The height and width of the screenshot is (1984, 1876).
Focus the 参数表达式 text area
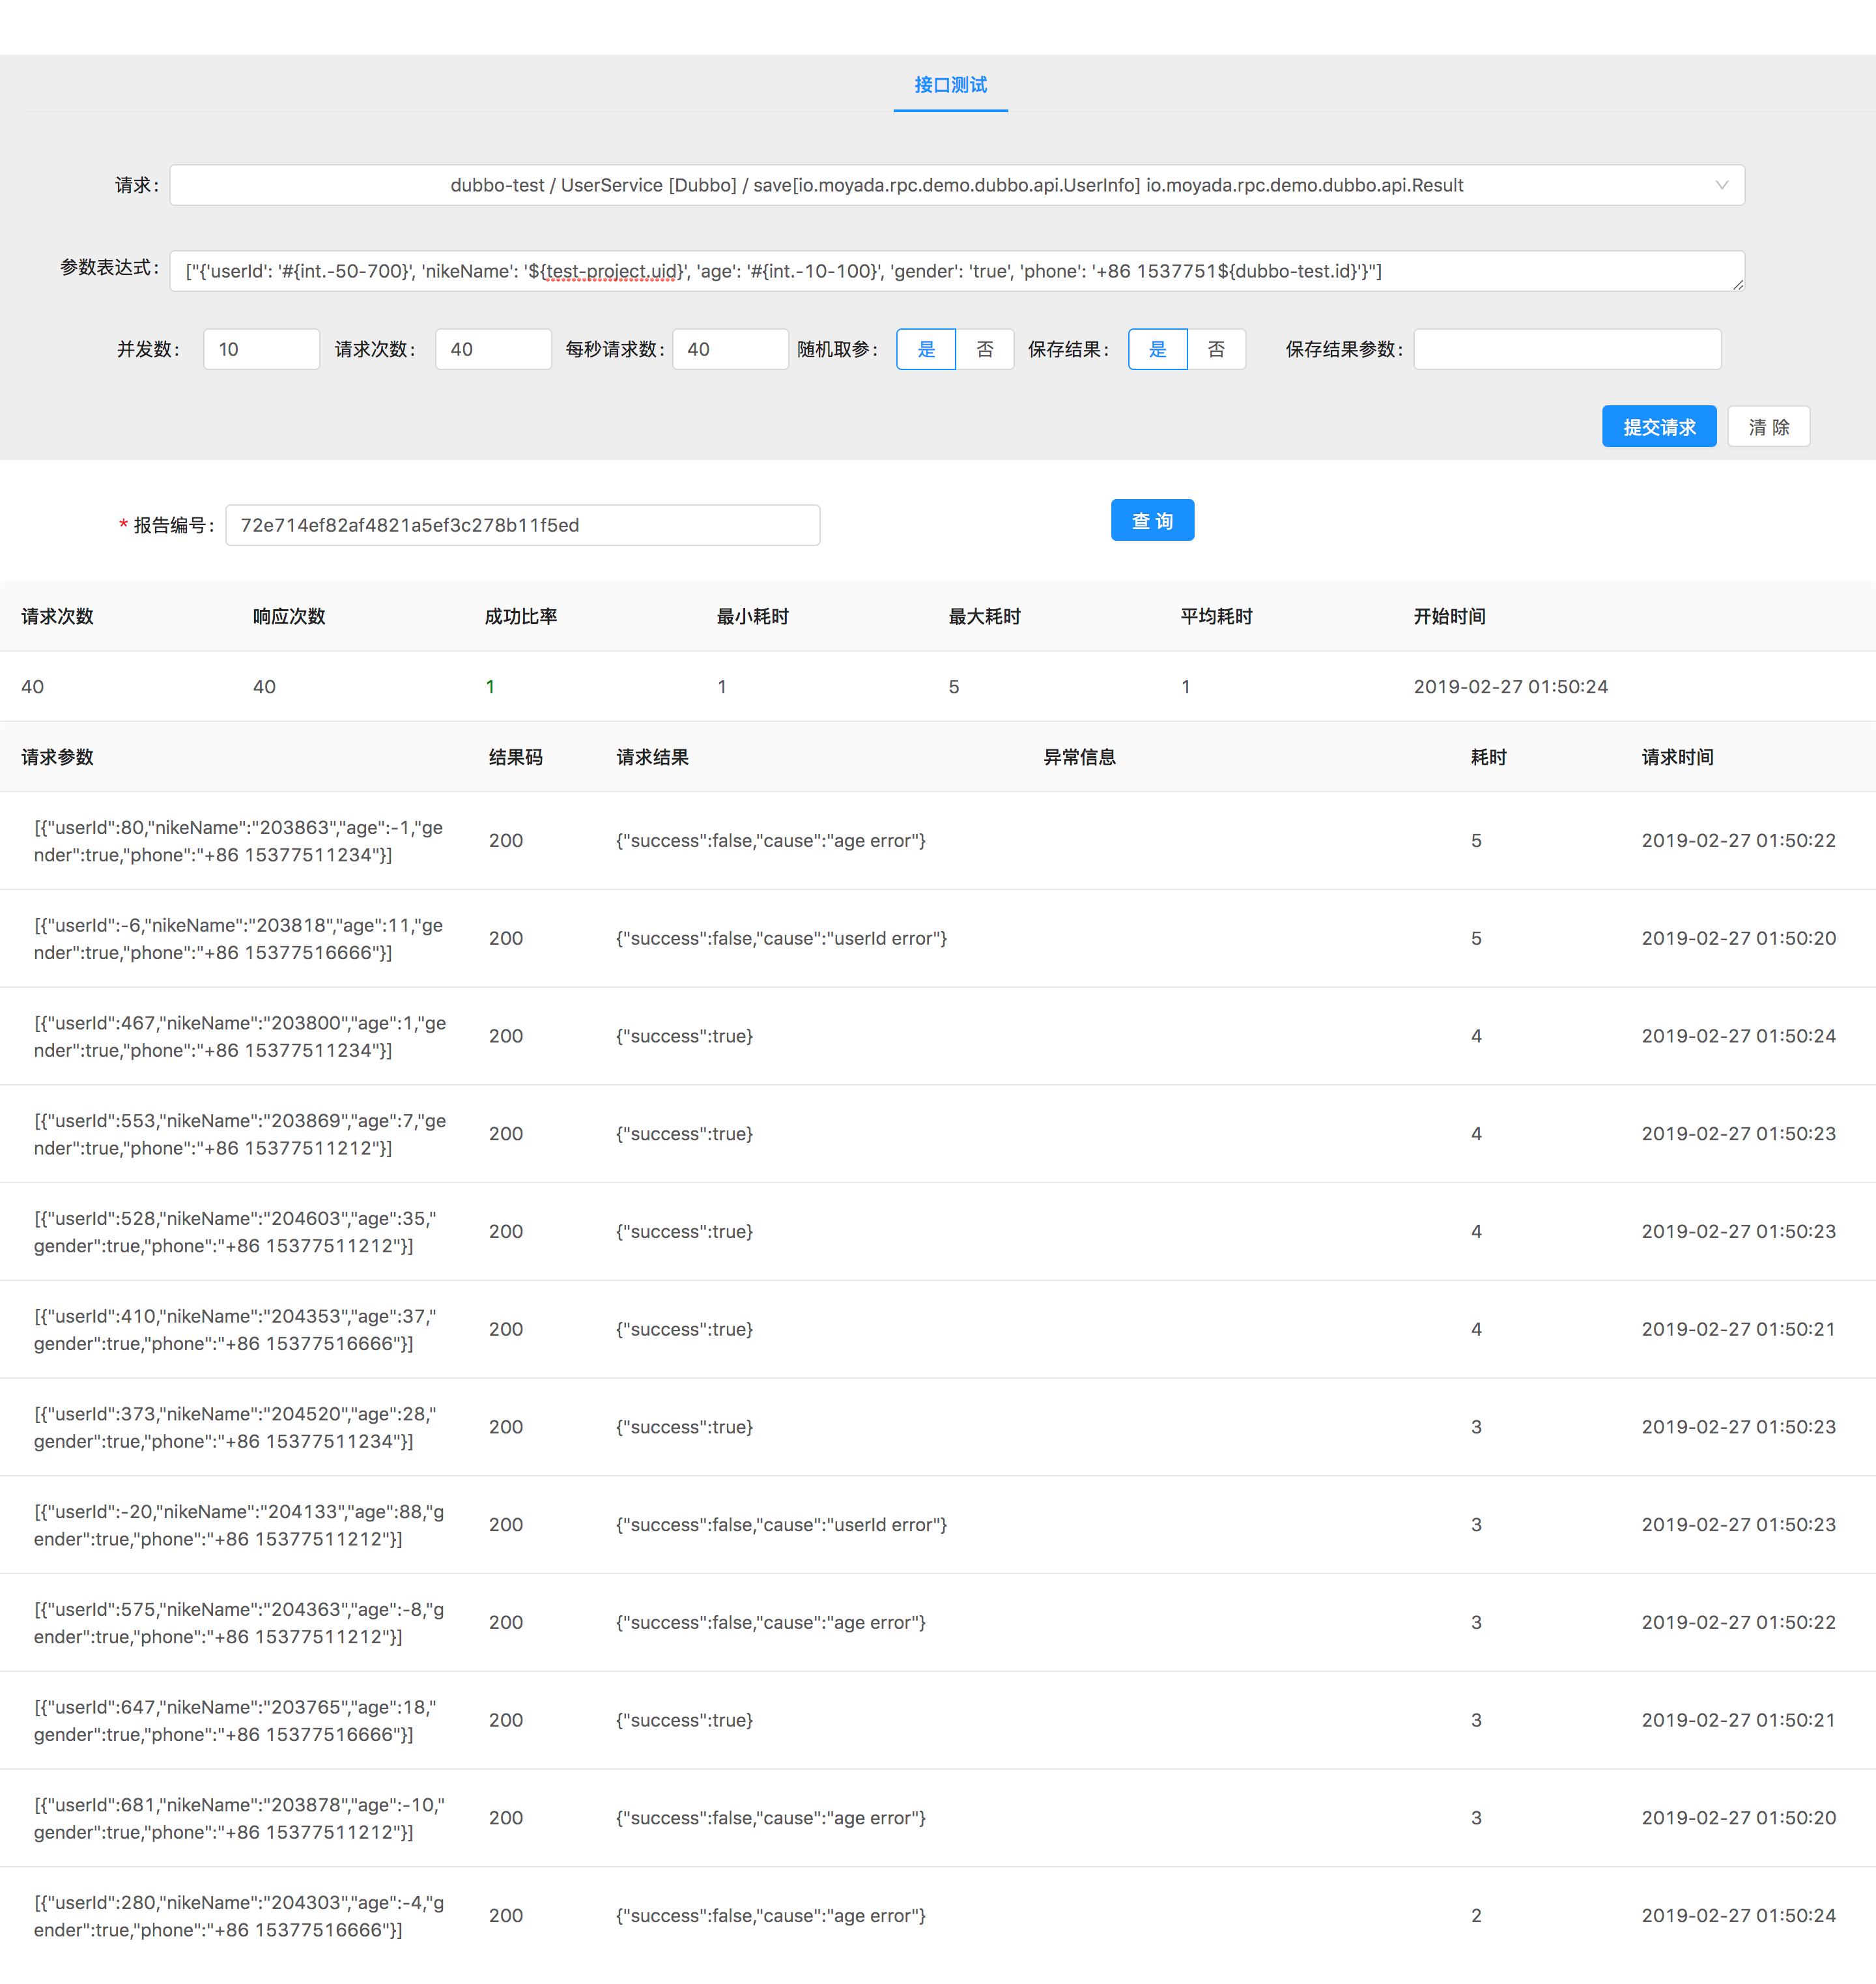[956, 271]
